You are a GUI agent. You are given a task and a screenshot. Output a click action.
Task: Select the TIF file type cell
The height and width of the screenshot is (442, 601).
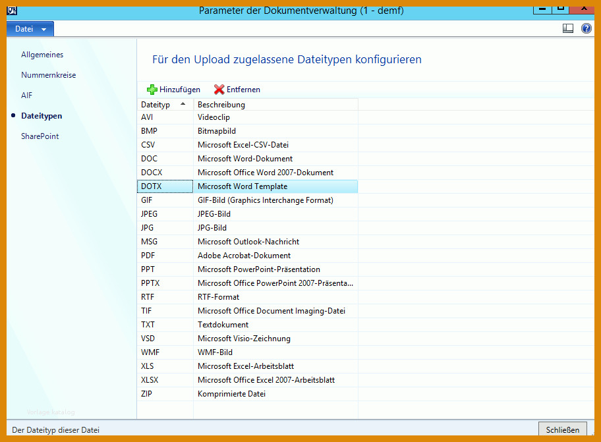point(165,311)
